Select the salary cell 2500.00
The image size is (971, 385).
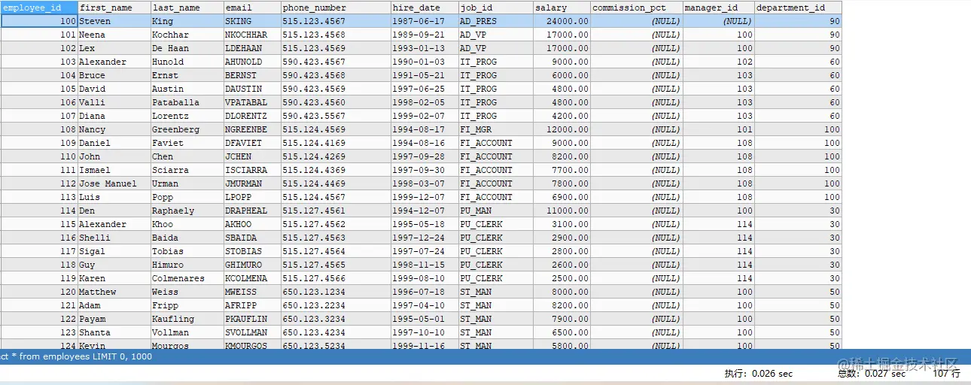(x=562, y=278)
